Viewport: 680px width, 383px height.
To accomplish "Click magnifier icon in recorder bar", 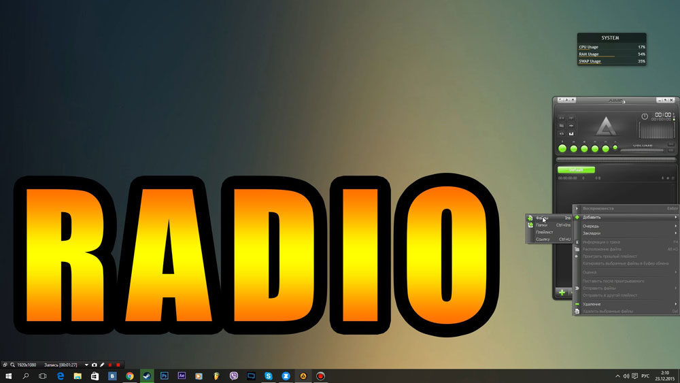I will (12, 365).
